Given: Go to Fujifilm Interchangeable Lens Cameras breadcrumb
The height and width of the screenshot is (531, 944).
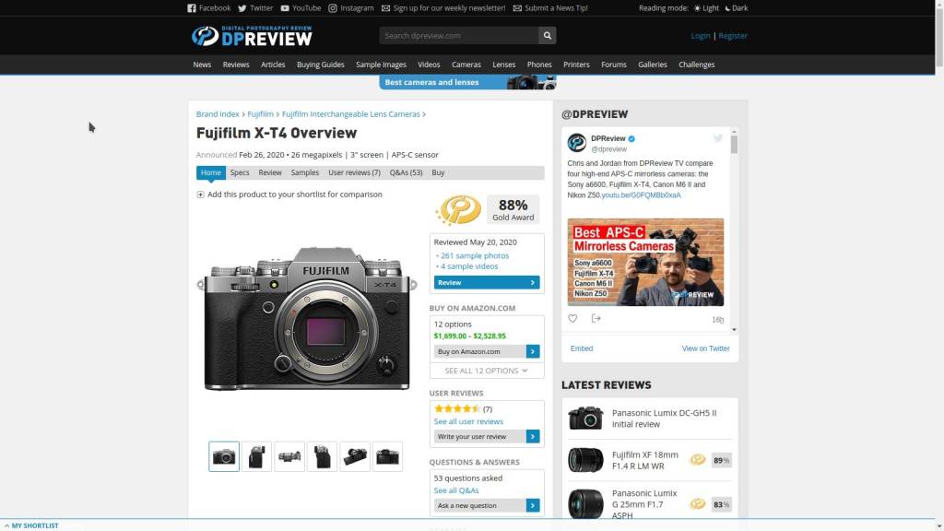Looking at the screenshot, I should (350, 113).
